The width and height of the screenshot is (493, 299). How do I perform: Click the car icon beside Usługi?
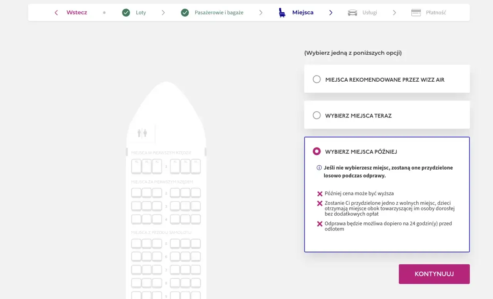click(x=352, y=12)
